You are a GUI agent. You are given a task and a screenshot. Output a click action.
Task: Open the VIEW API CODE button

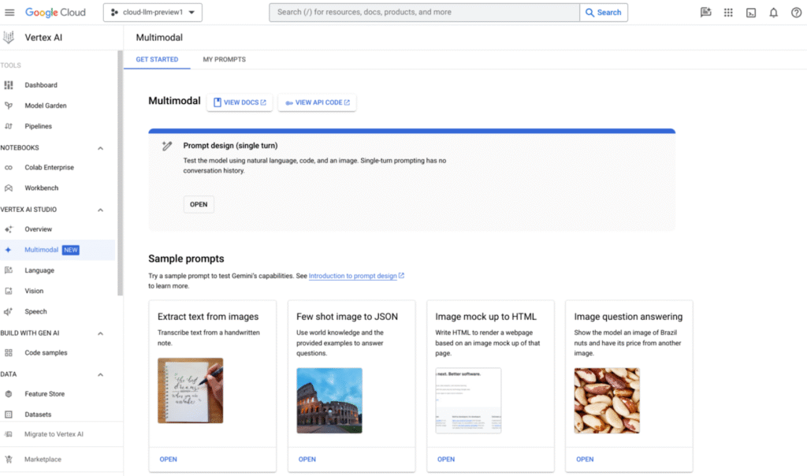(x=317, y=102)
